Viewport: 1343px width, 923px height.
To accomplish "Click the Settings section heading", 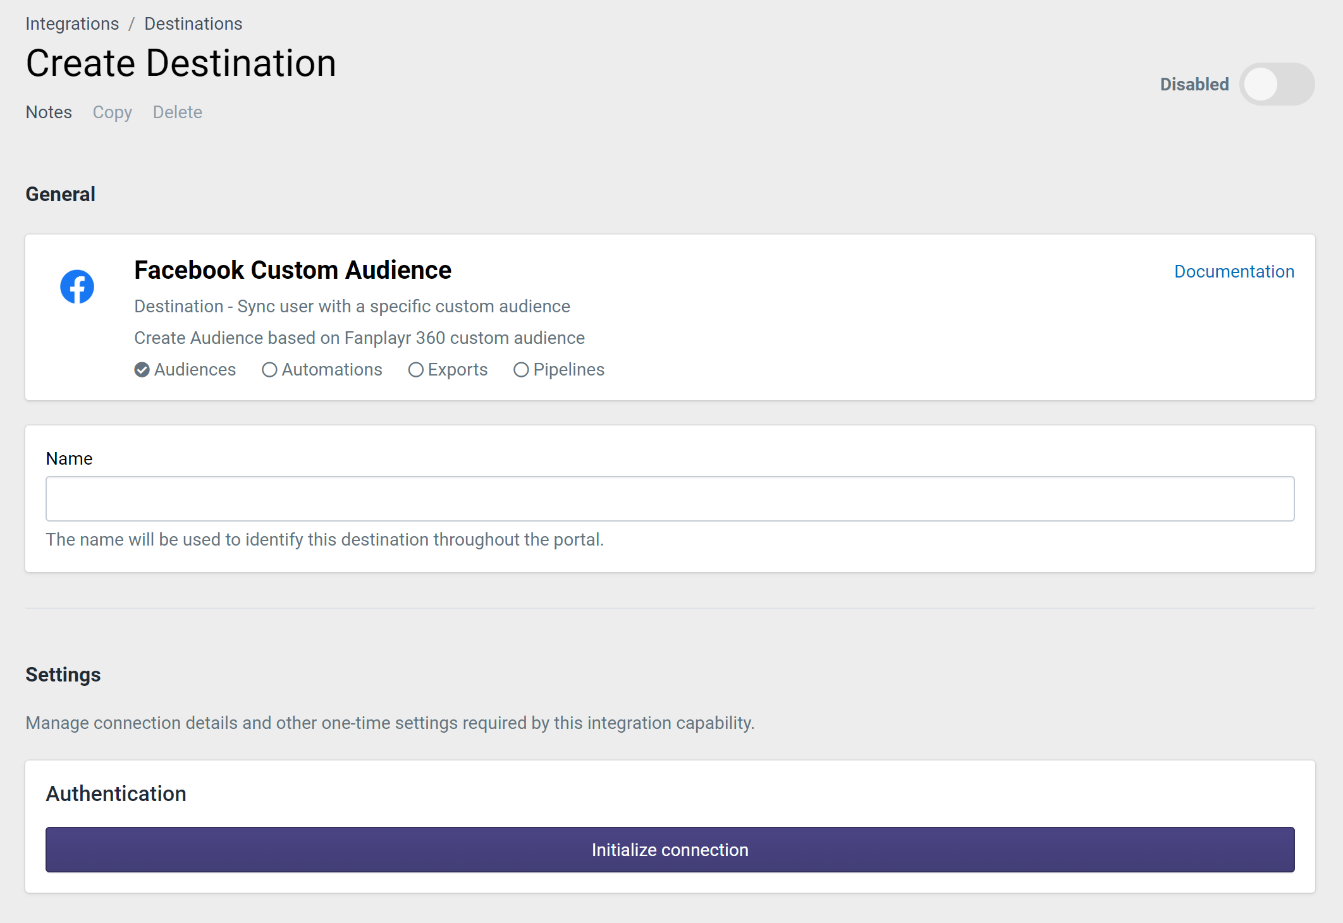I will pyautogui.click(x=63, y=675).
